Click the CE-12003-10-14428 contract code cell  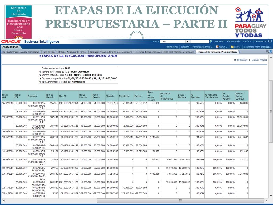tap(69, 188)
